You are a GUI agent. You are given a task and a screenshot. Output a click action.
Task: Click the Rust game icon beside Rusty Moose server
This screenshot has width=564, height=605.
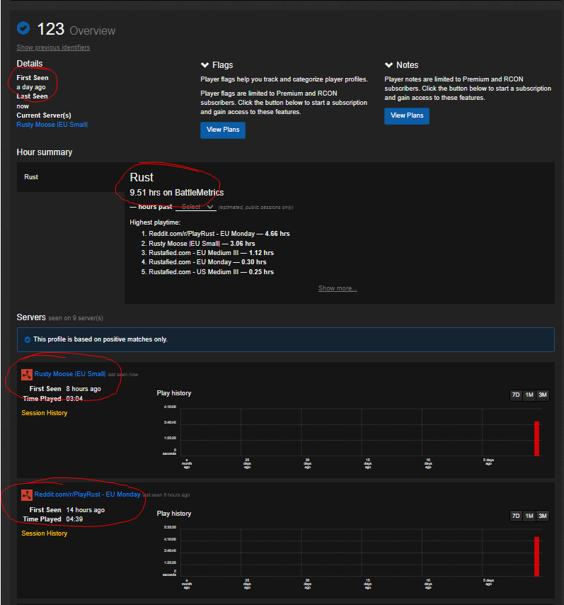pyautogui.click(x=27, y=374)
